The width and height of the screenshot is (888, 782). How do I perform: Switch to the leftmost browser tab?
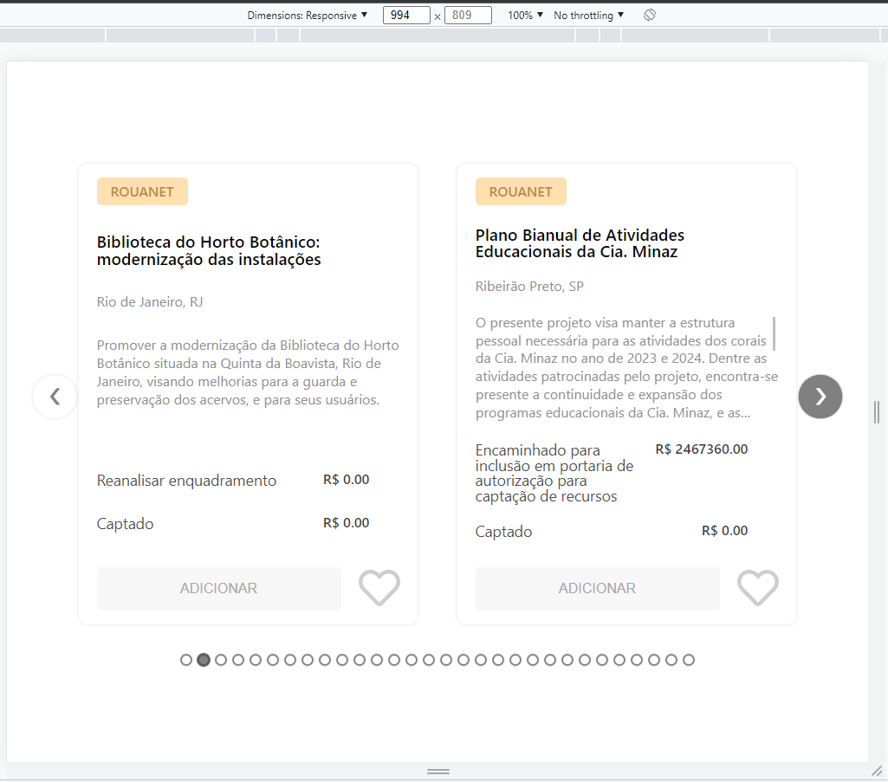(x=52, y=35)
